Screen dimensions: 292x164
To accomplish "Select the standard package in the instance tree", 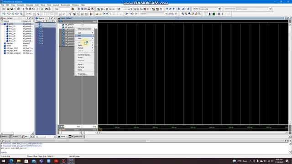I will (10, 43).
